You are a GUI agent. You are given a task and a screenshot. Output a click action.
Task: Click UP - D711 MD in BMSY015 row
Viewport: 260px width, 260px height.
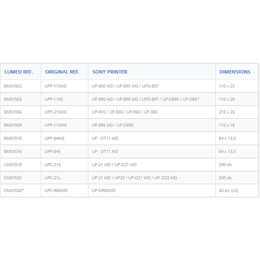105,138
